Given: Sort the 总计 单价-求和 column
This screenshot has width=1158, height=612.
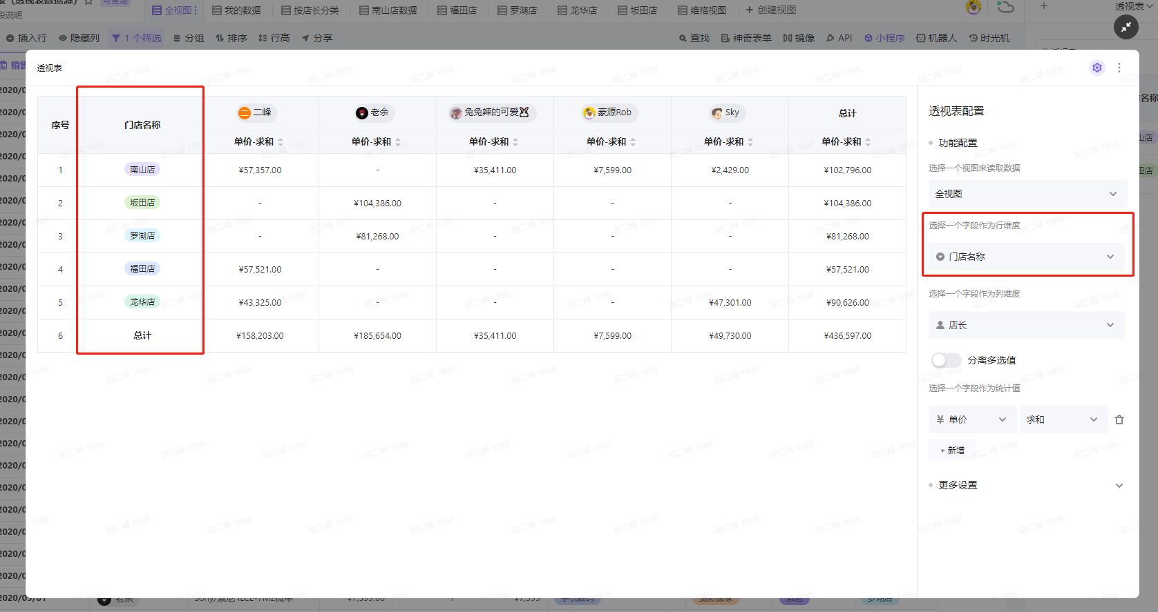Looking at the screenshot, I should (868, 142).
